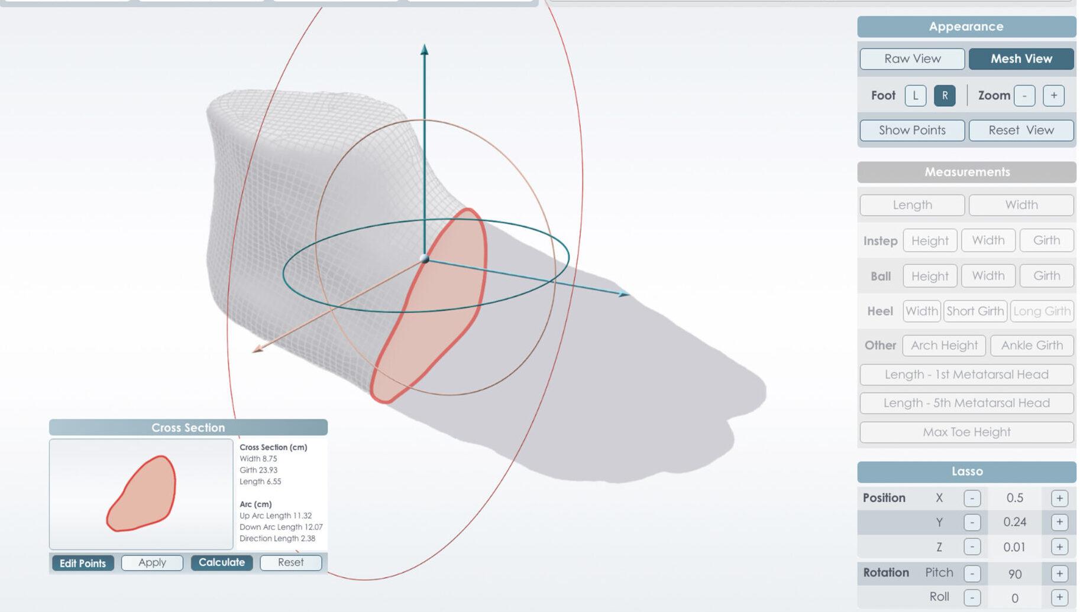Measure the Instep Girth
The height and width of the screenshot is (612, 1080).
click(1046, 240)
